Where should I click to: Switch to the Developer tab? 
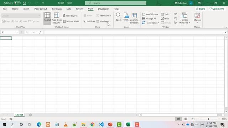click(103, 9)
